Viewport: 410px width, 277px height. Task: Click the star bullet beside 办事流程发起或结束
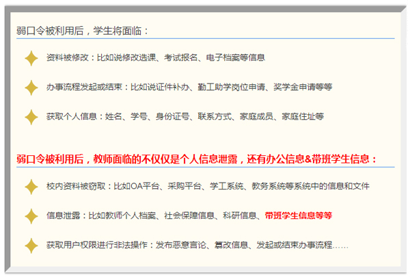(31, 88)
